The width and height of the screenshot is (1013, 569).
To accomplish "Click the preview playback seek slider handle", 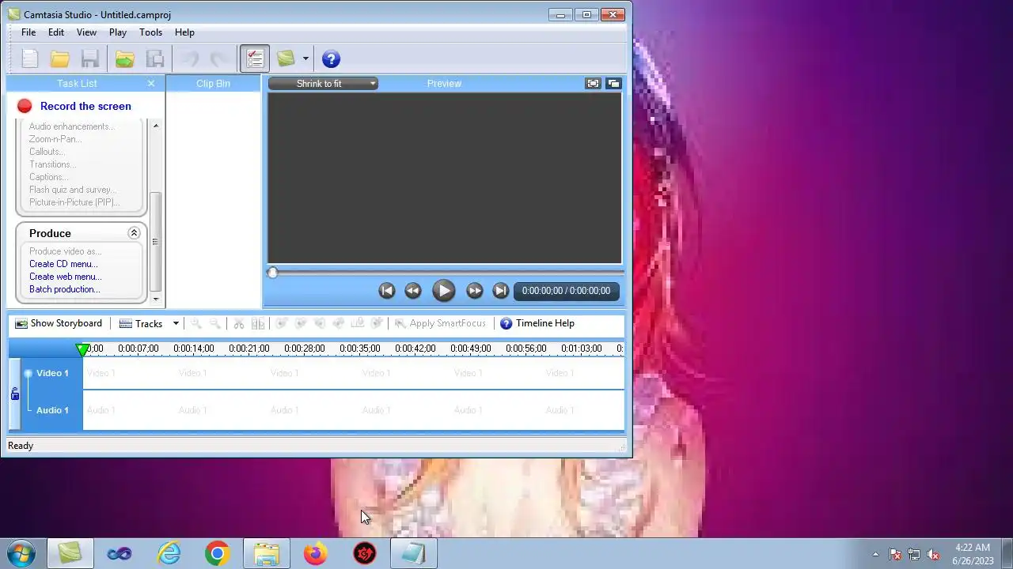I will 272,273.
